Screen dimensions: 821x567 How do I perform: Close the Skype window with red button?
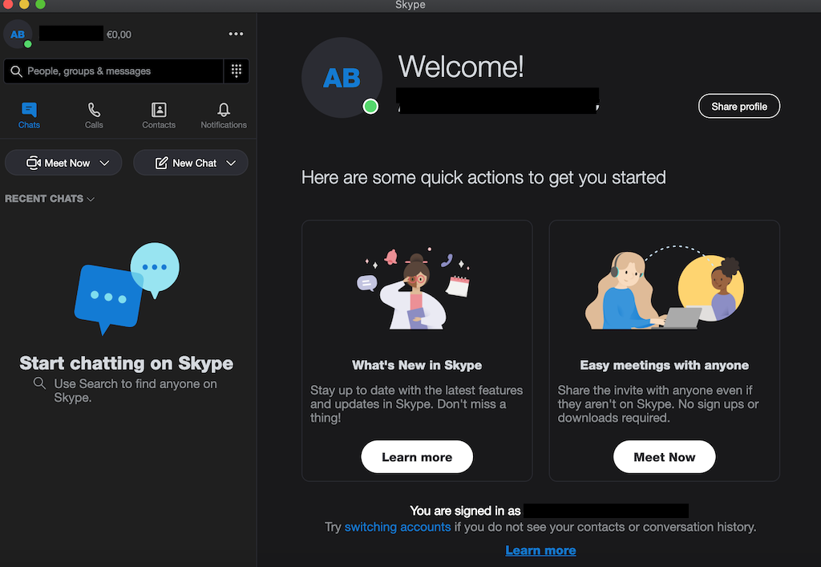(x=8, y=4)
